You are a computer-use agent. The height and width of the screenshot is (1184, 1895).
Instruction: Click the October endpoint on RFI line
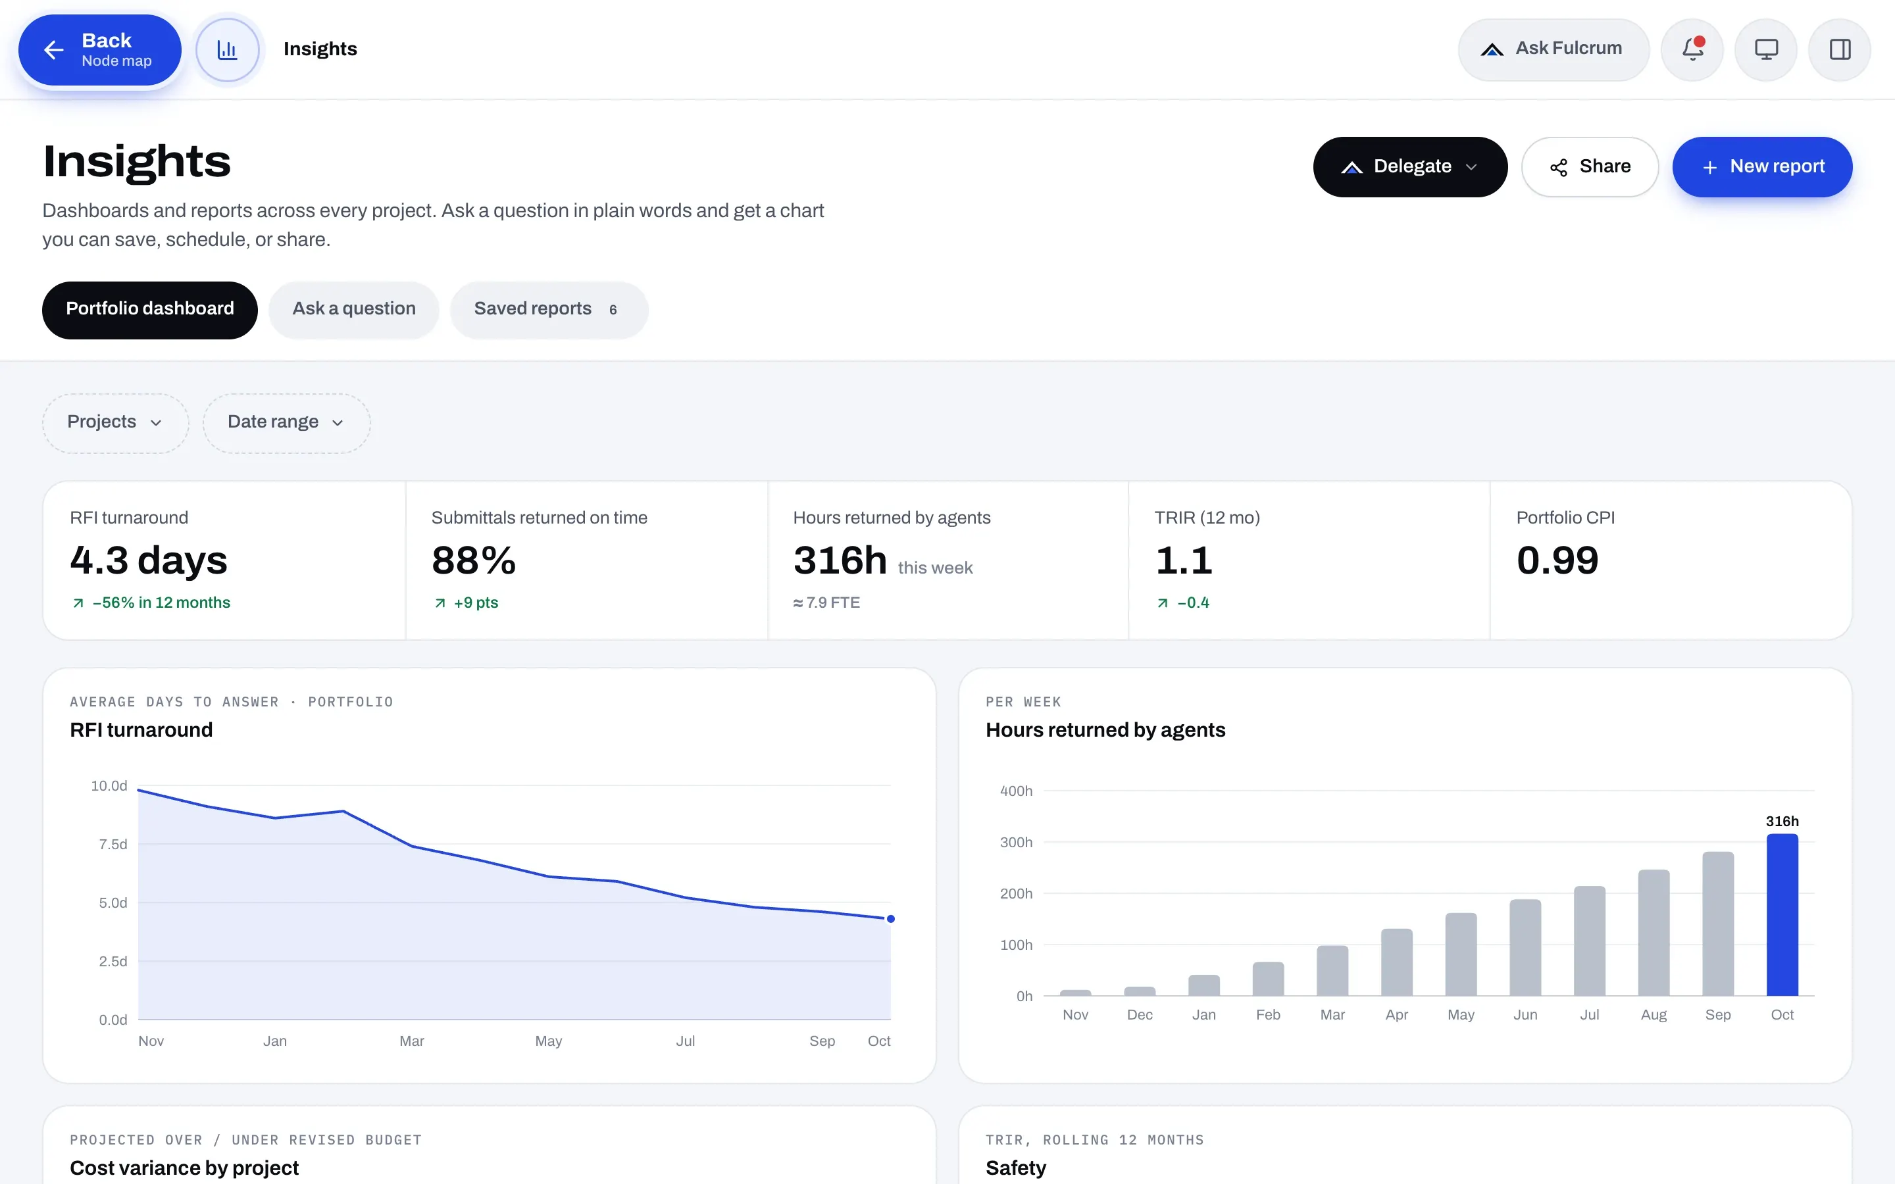coord(890,918)
